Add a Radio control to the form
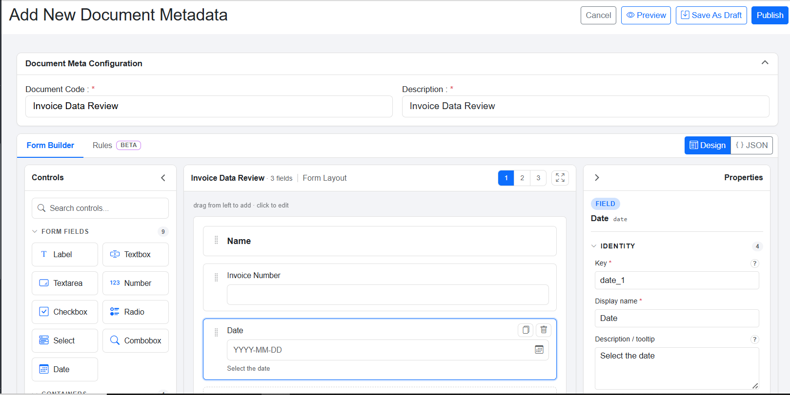Image resolution: width=790 pixels, height=395 pixels. pyautogui.click(x=136, y=312)
